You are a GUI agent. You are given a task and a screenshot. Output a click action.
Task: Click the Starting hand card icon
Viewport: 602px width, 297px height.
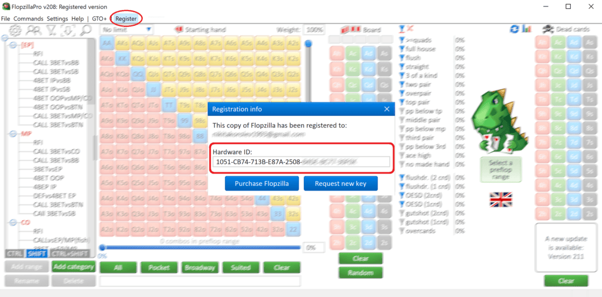point(179,29)
